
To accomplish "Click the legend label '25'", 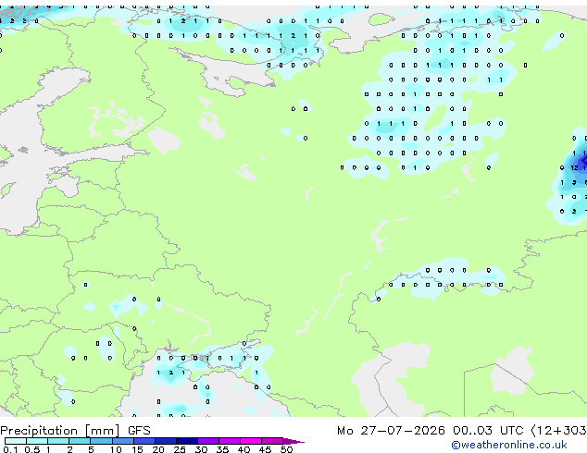I will pos(180,449).
